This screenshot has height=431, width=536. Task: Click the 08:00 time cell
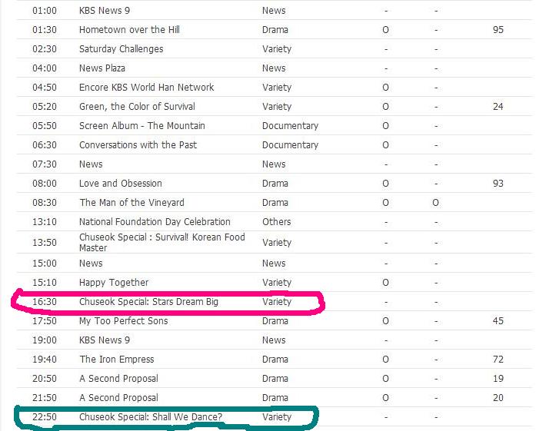(45, 184)
